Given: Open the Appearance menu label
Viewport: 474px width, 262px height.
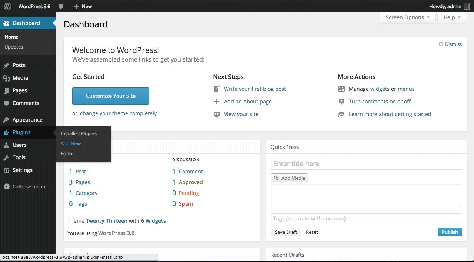Looking at the screenshot, I should [27, 120].
